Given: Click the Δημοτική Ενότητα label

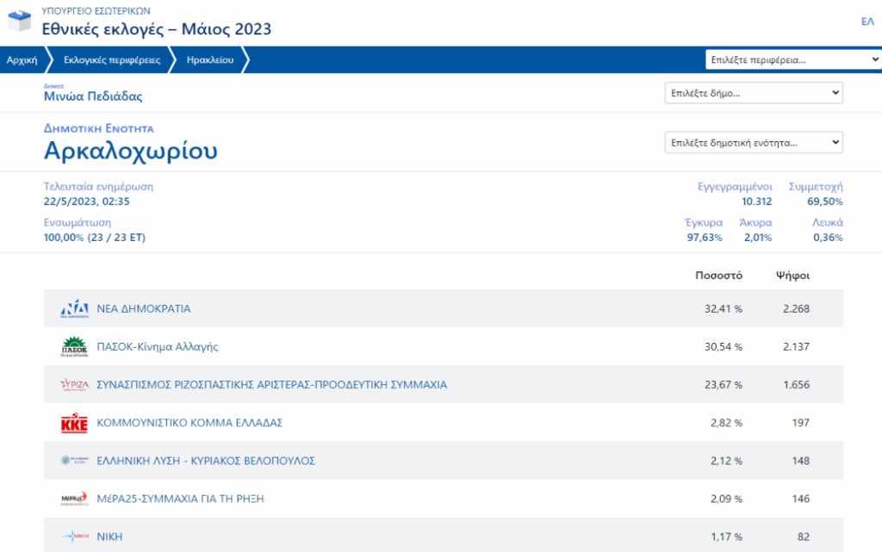Looking at the screenshot, I should pyautogui.click(x=99, y=128).
